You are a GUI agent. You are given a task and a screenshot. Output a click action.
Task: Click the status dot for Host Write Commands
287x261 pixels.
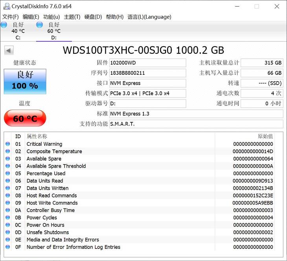(x=8, y=203)
